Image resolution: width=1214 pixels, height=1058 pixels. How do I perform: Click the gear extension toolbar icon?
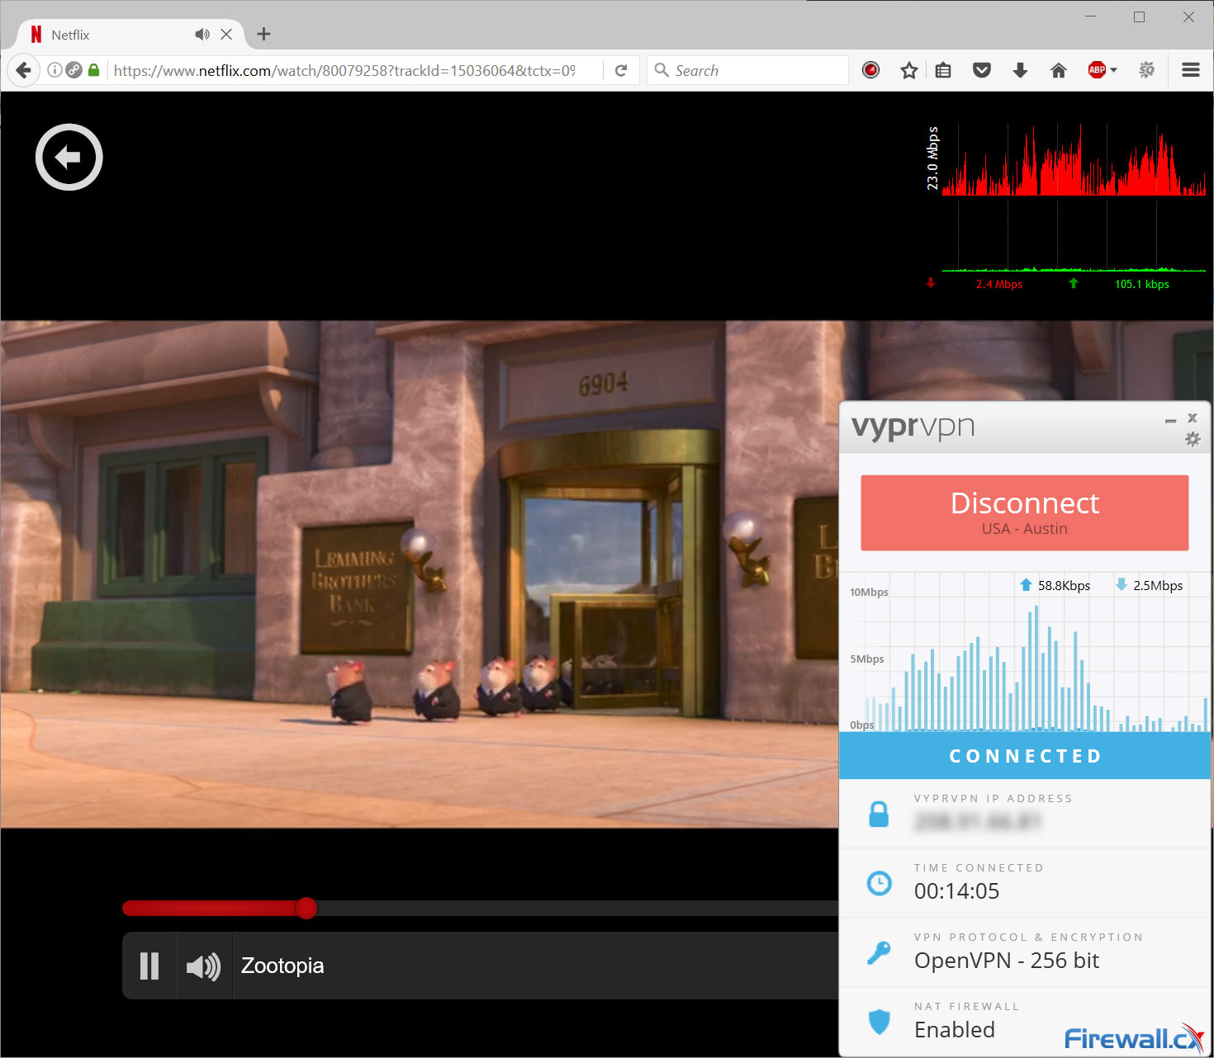click(x=1146, y=70)
